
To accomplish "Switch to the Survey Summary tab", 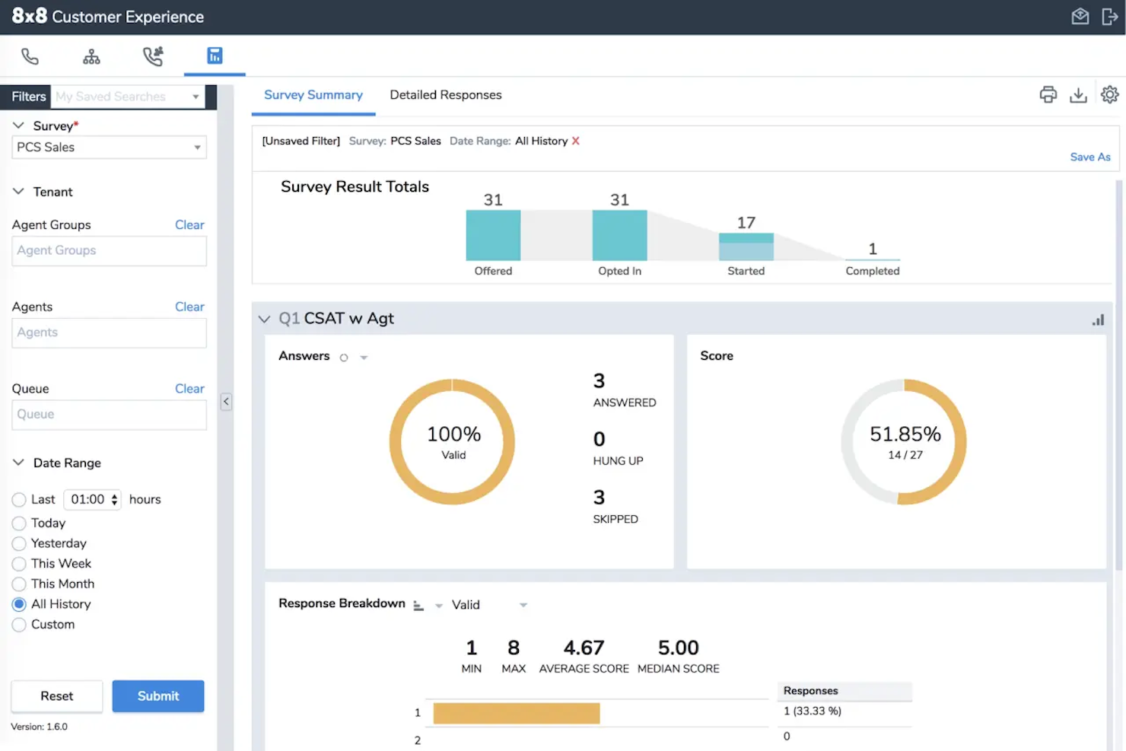I will [313, 95].
